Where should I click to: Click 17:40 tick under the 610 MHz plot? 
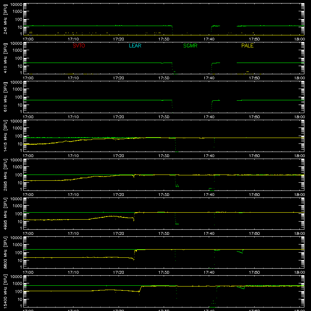[209, 117]
